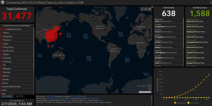Open the JHU CSSE link

[50, 96]
